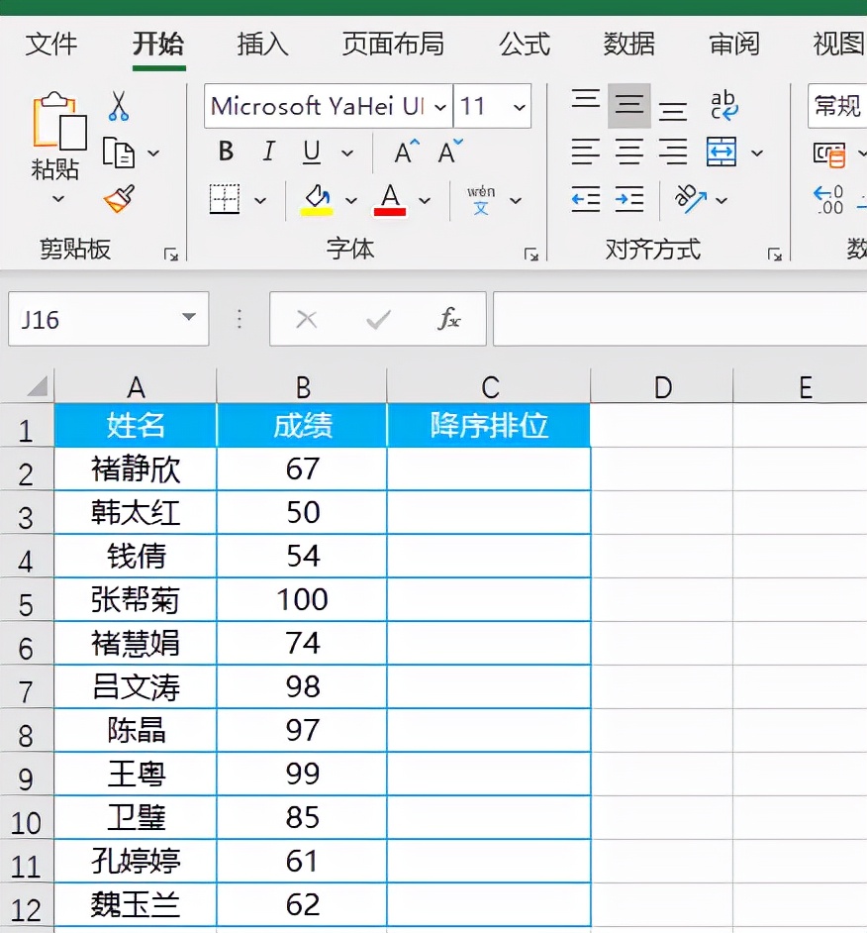Expand the underline style arrow
The width and height of the screenshot is (867, 933).
pos(347,153)
